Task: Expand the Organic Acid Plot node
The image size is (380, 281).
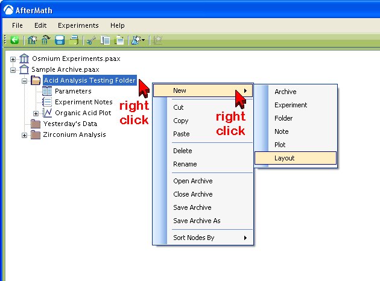Action: (36, 113)
